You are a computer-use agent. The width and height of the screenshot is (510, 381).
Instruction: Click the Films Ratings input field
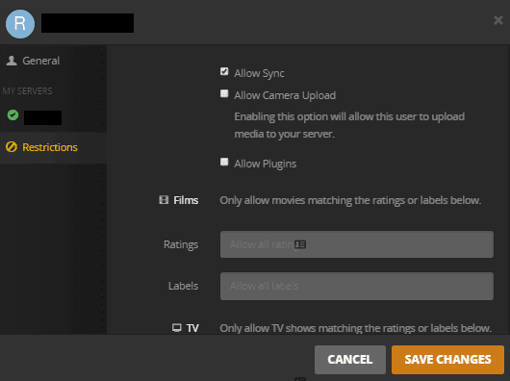coord(357,244)
